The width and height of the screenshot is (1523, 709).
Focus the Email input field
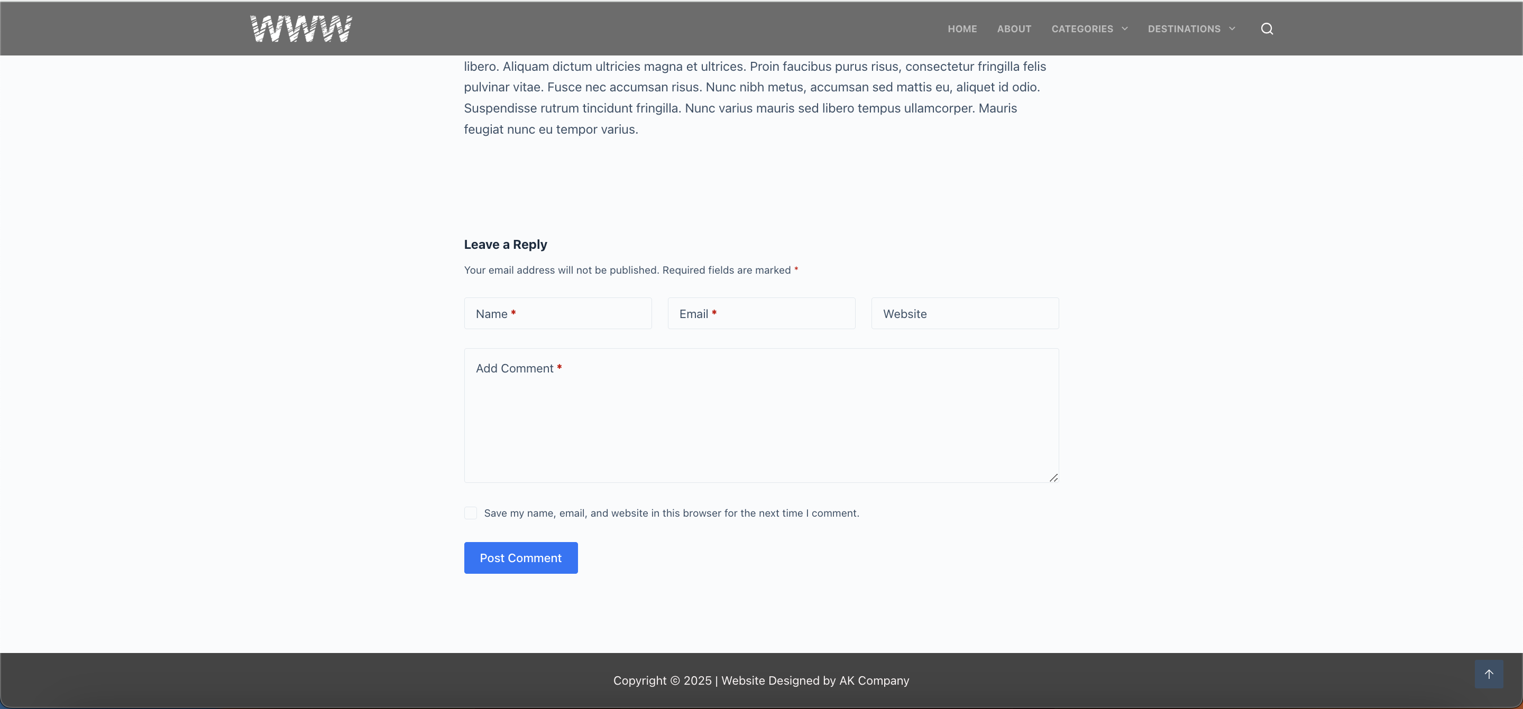(761, 314)
